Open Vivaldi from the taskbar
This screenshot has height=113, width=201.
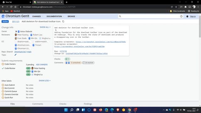95,110
